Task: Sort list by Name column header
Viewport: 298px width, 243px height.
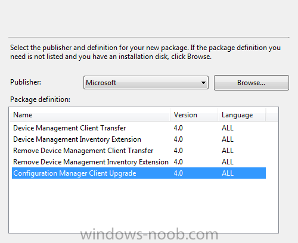Action: pos(90,115)
